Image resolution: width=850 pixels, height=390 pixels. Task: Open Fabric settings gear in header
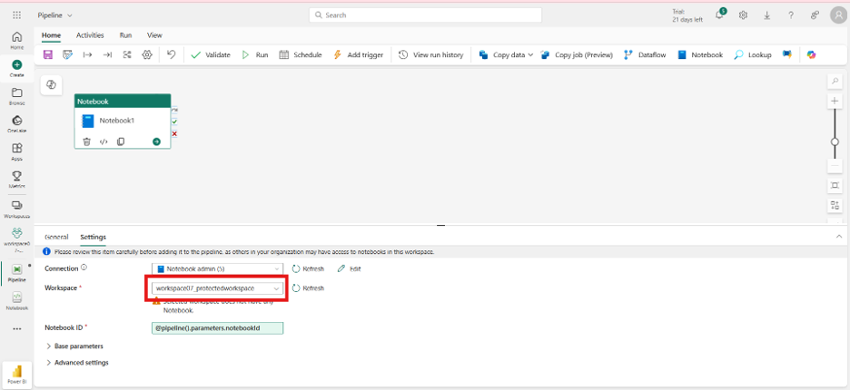click(743, 15)
